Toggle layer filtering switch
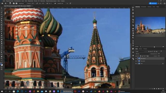166x93 pixels. (161, 51)
